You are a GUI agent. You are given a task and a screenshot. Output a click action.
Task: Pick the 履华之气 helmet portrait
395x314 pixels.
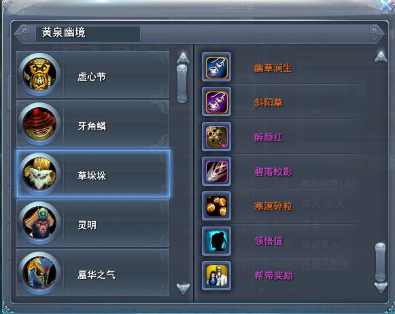(39, 273)
